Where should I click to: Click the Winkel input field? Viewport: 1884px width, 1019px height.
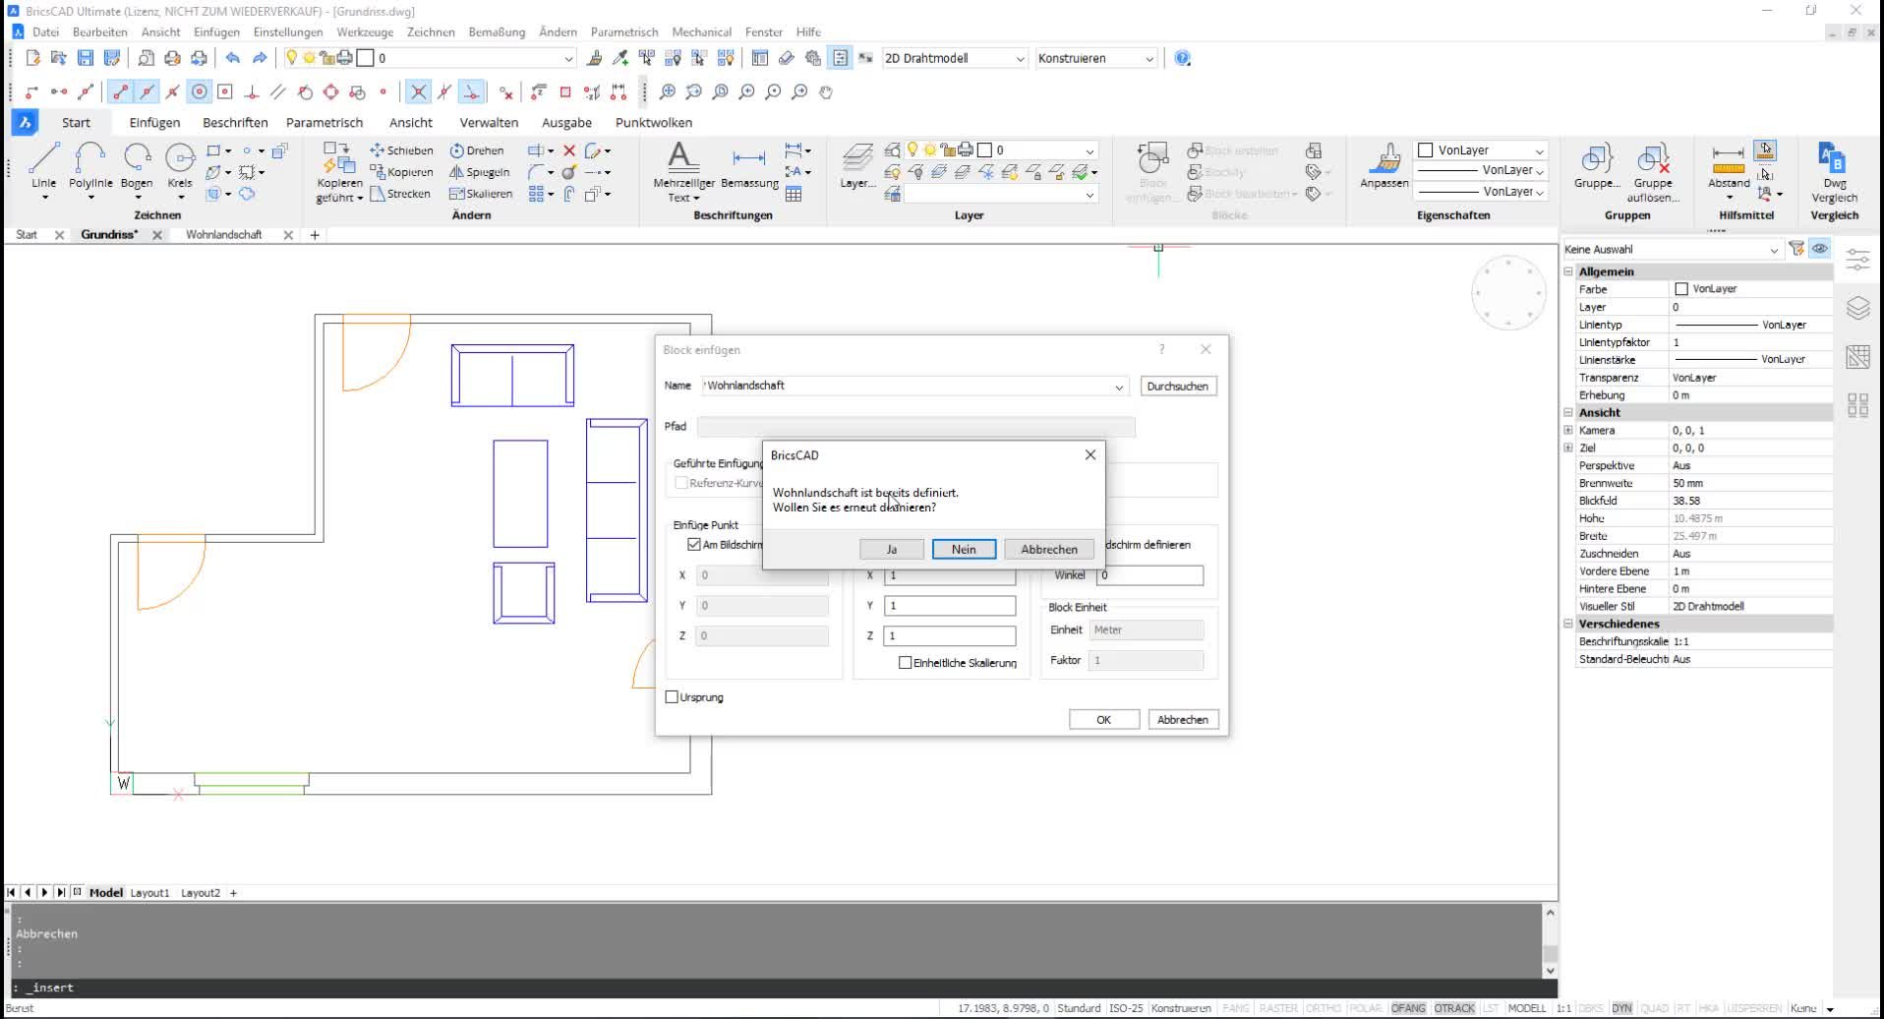pos(1149,575)
